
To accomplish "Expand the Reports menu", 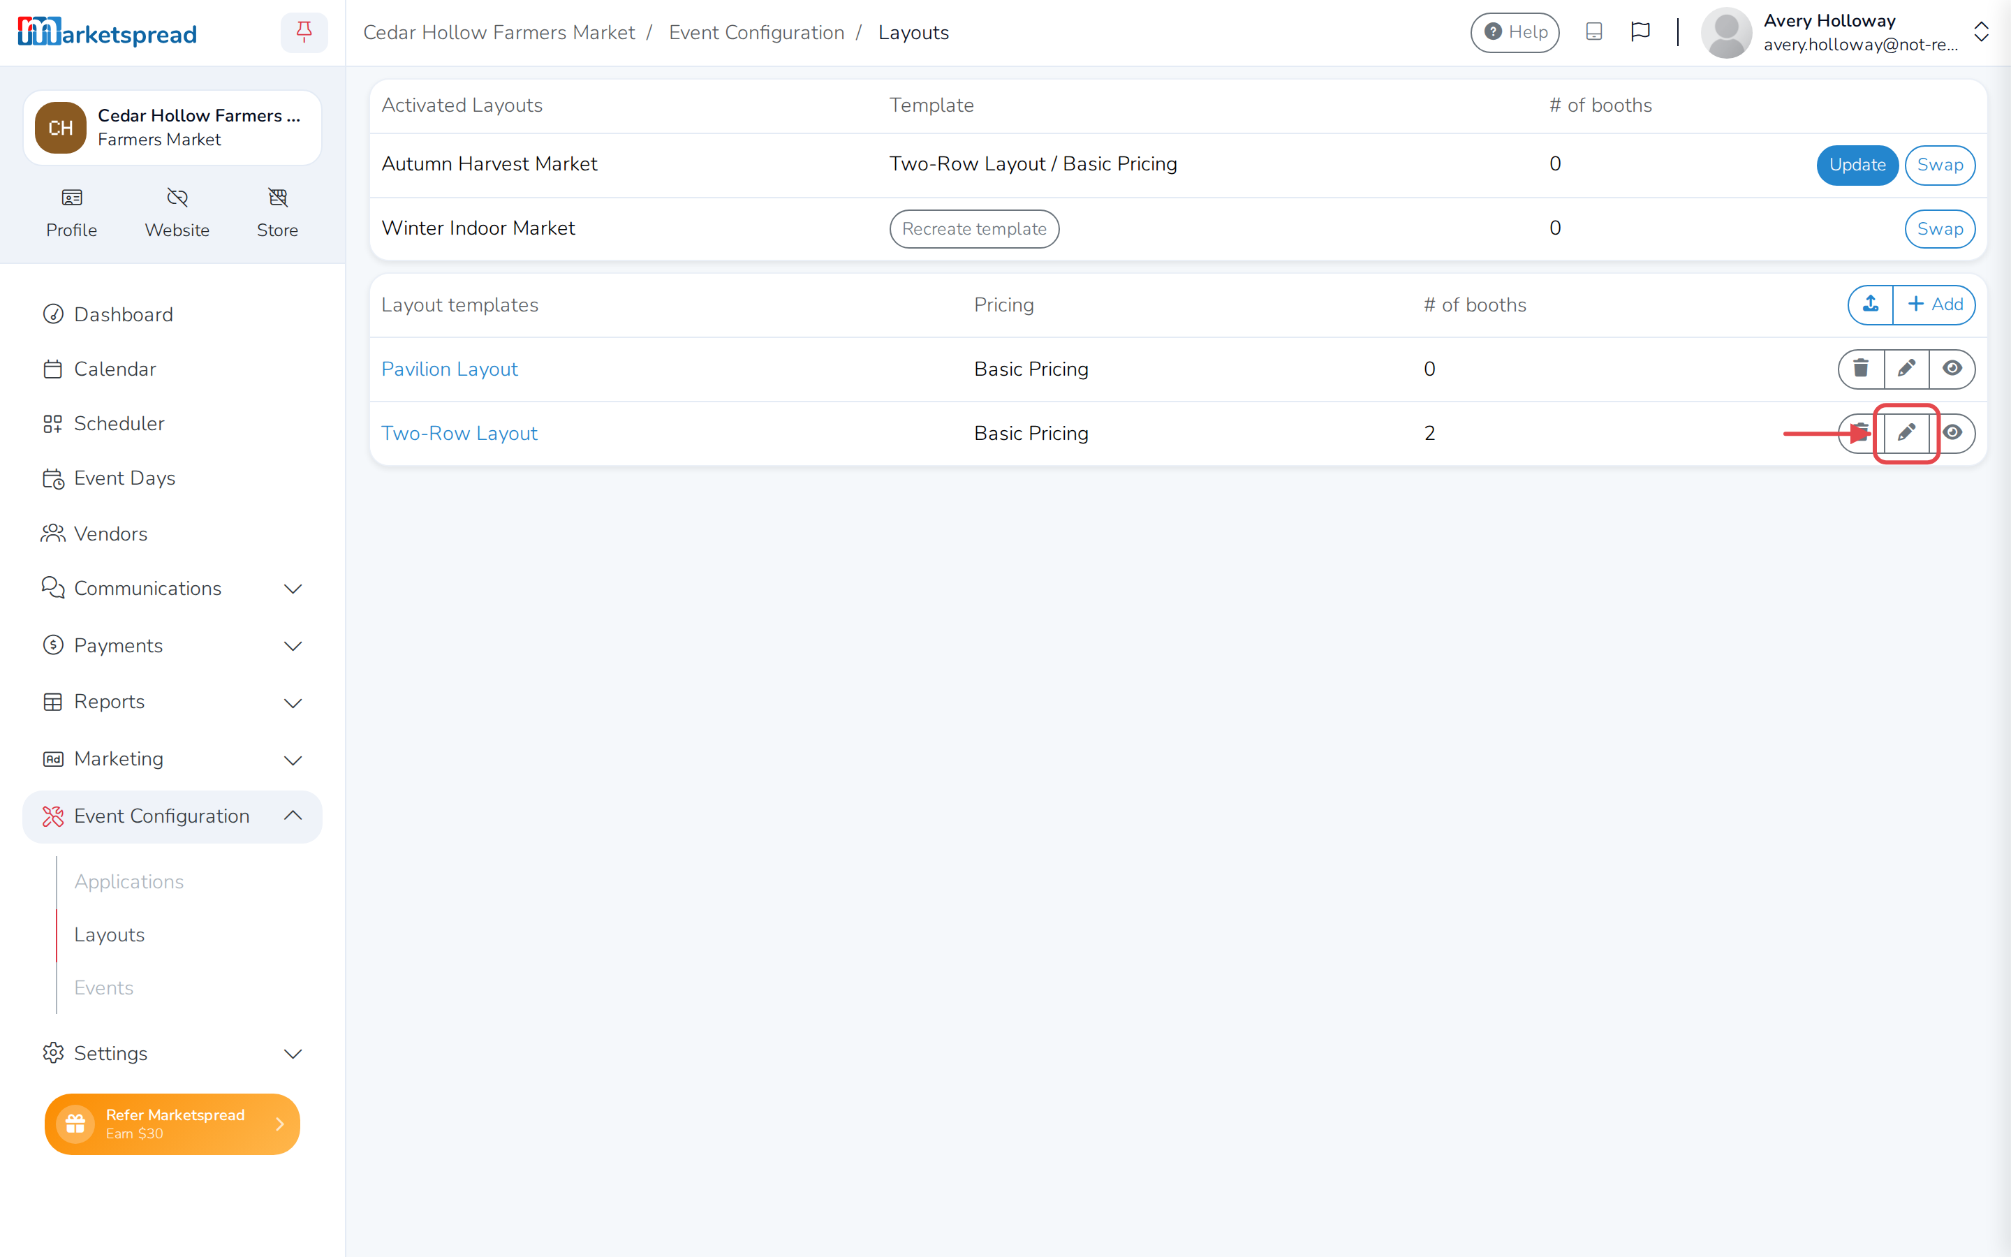I will 172,703.
